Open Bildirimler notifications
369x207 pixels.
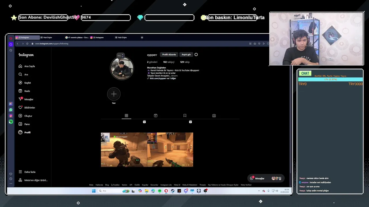point(27,108)
